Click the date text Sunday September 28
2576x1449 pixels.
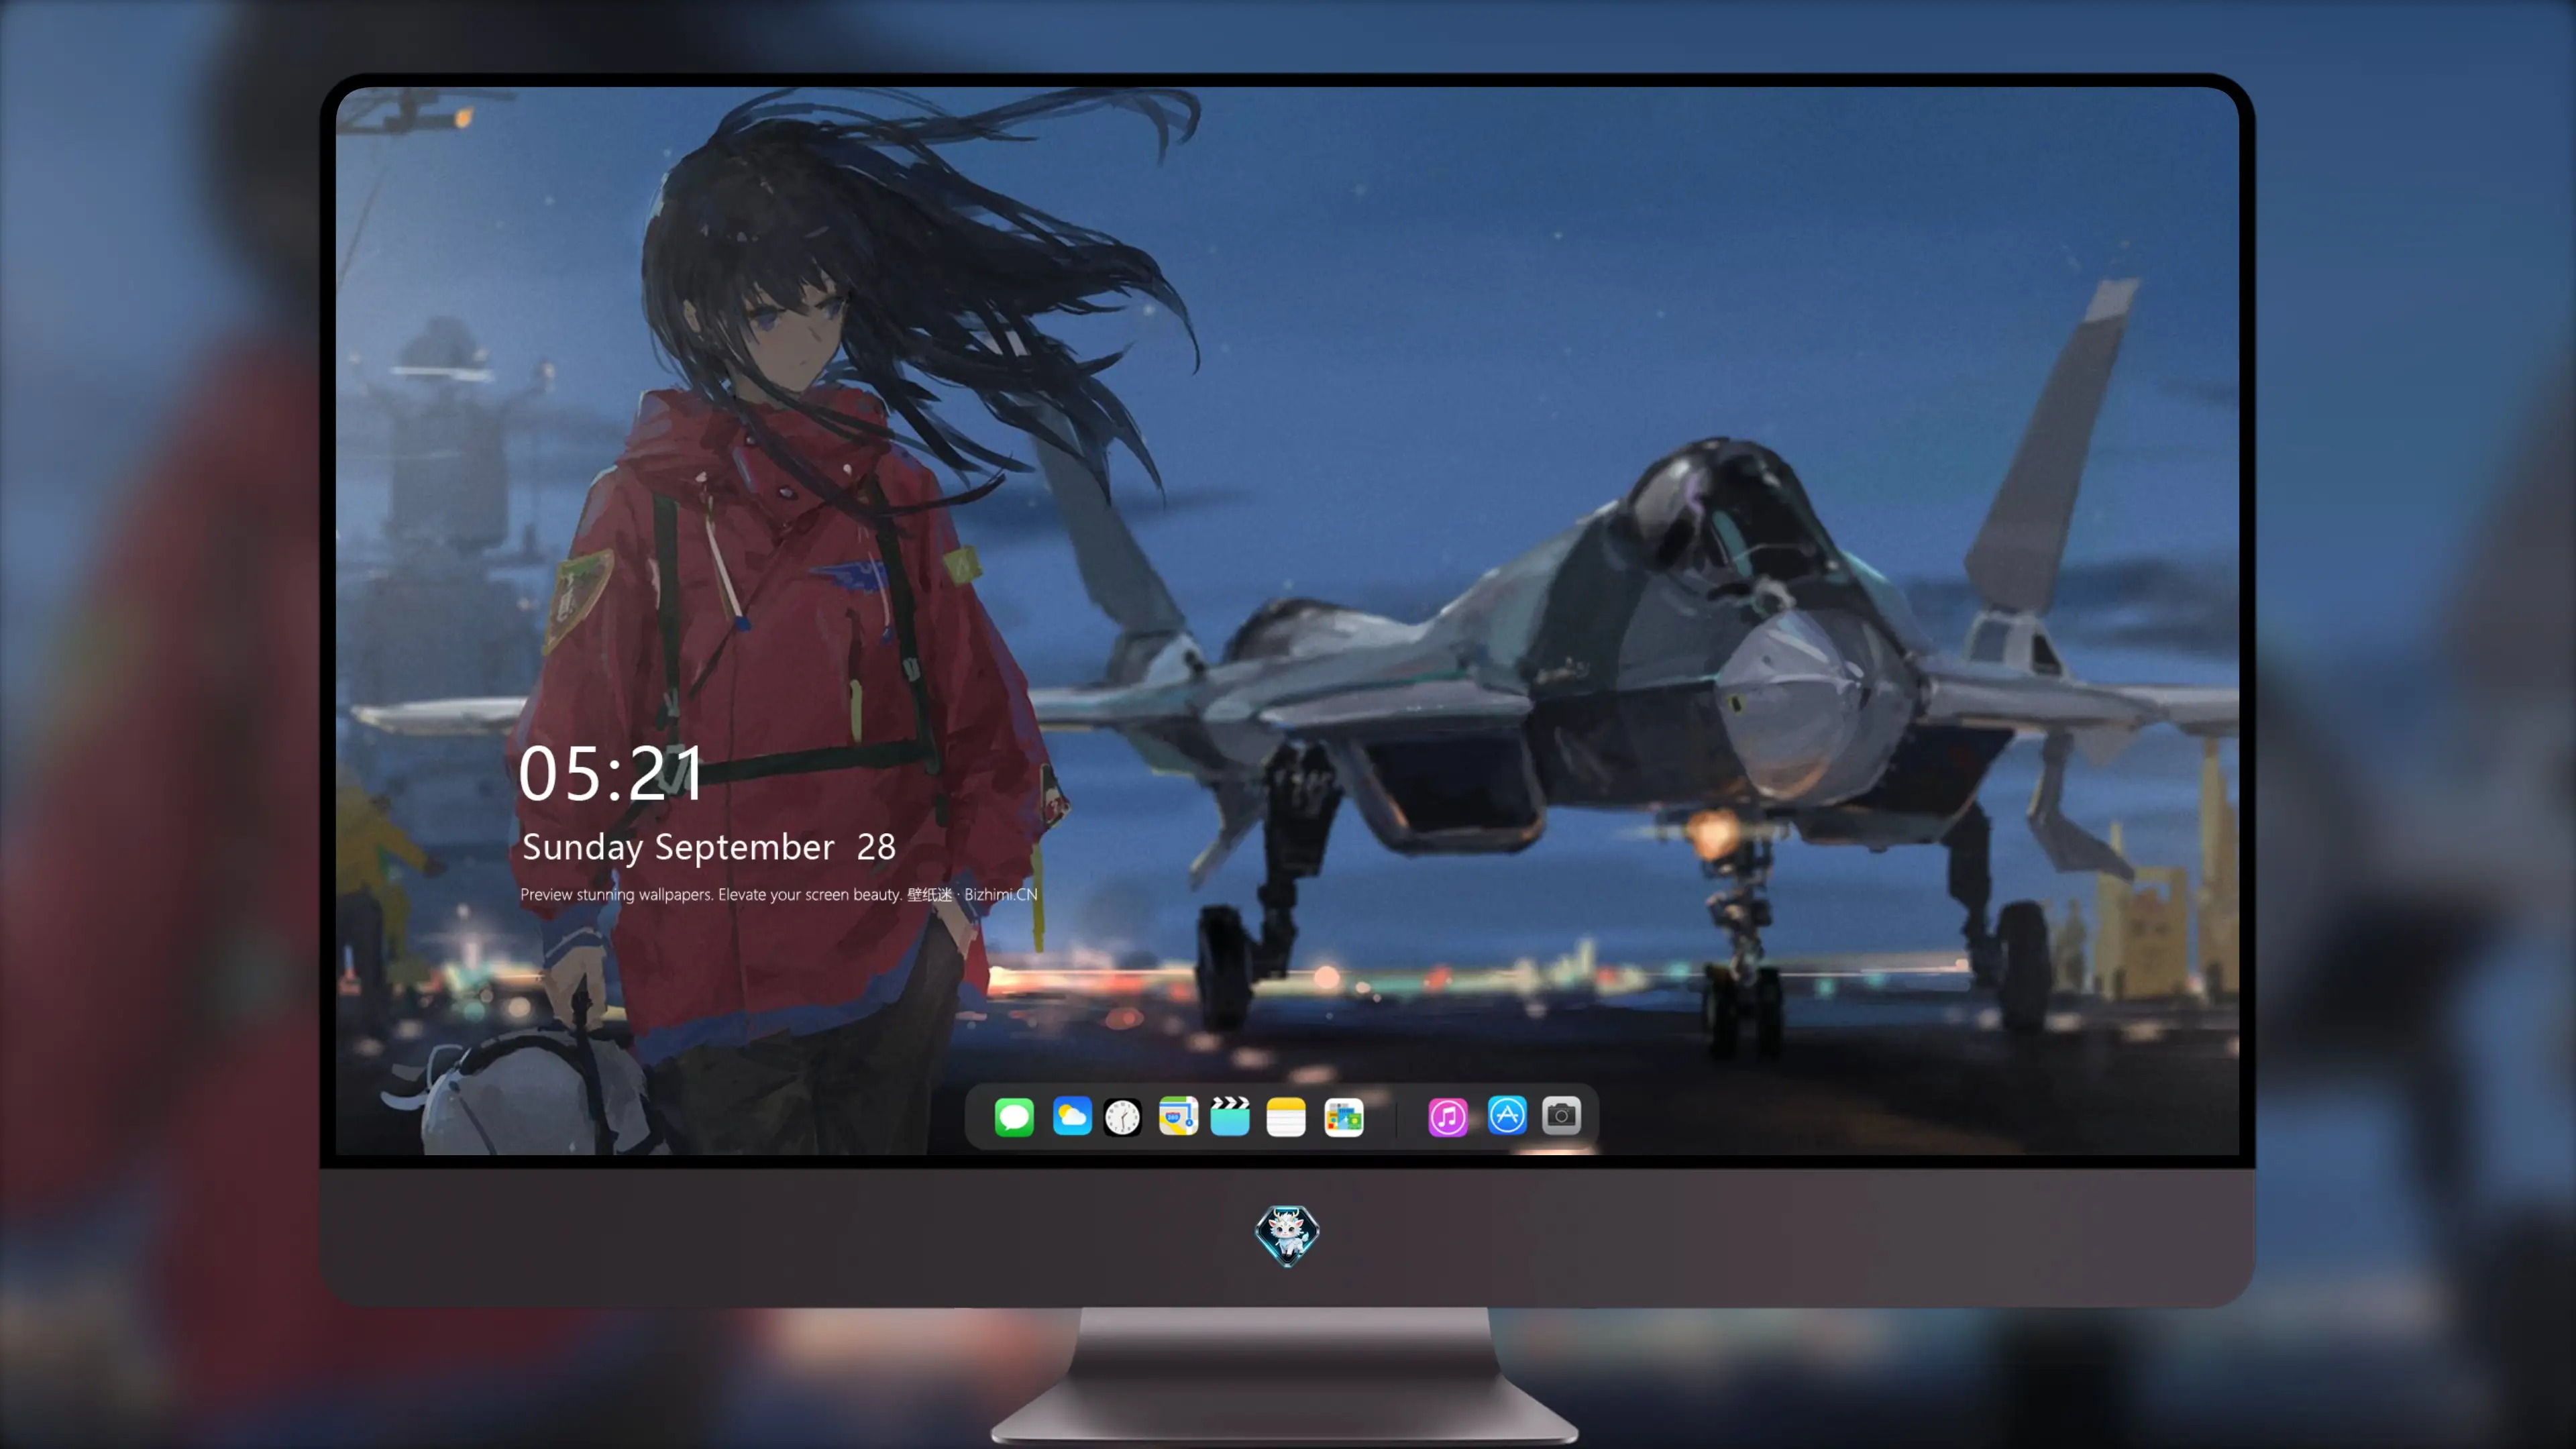coord(708,848)
